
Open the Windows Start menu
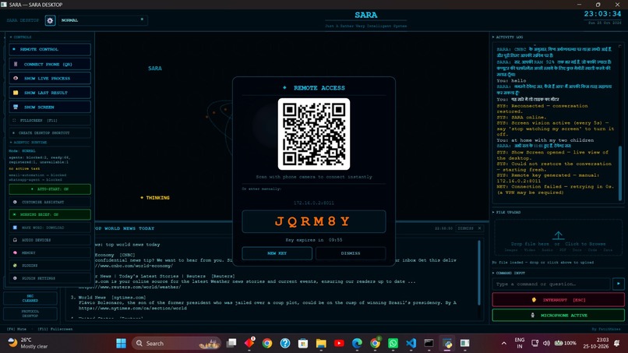click(x=121, y=344)
